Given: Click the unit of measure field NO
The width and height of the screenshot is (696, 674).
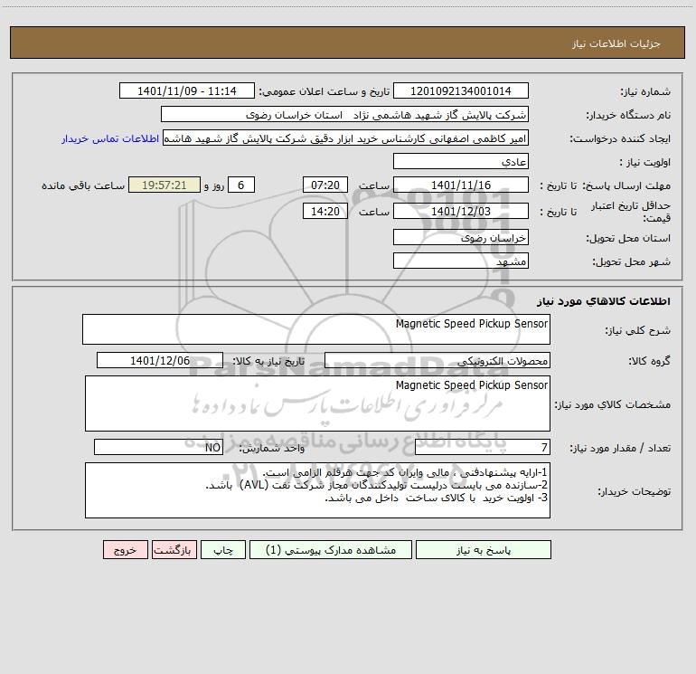Looking at the screenshot, I should 158,447.
